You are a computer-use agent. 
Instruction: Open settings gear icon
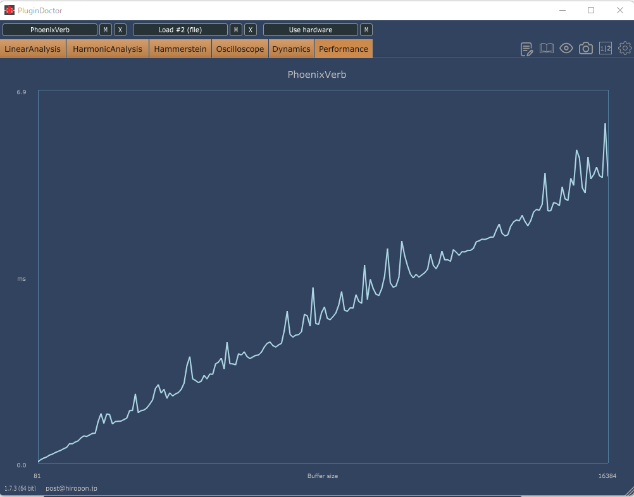625,49
